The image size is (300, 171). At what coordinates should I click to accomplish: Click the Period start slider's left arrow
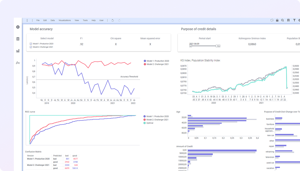click(x=191, y=46)
